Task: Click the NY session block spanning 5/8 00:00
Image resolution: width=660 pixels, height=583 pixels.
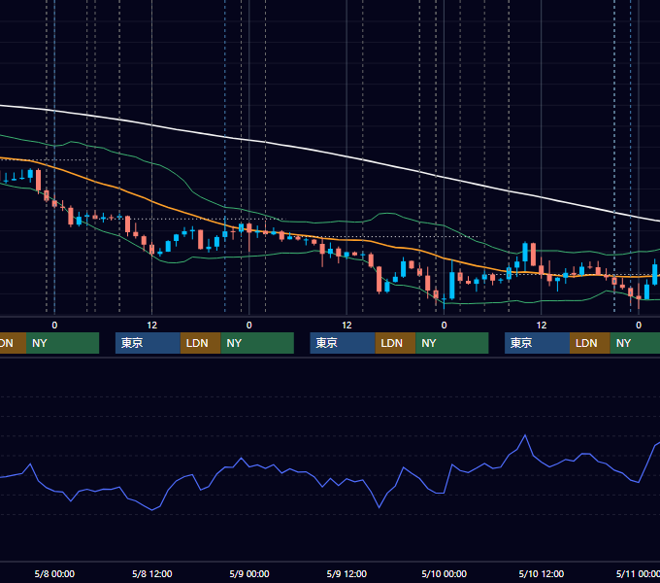Action: (62, 343)
